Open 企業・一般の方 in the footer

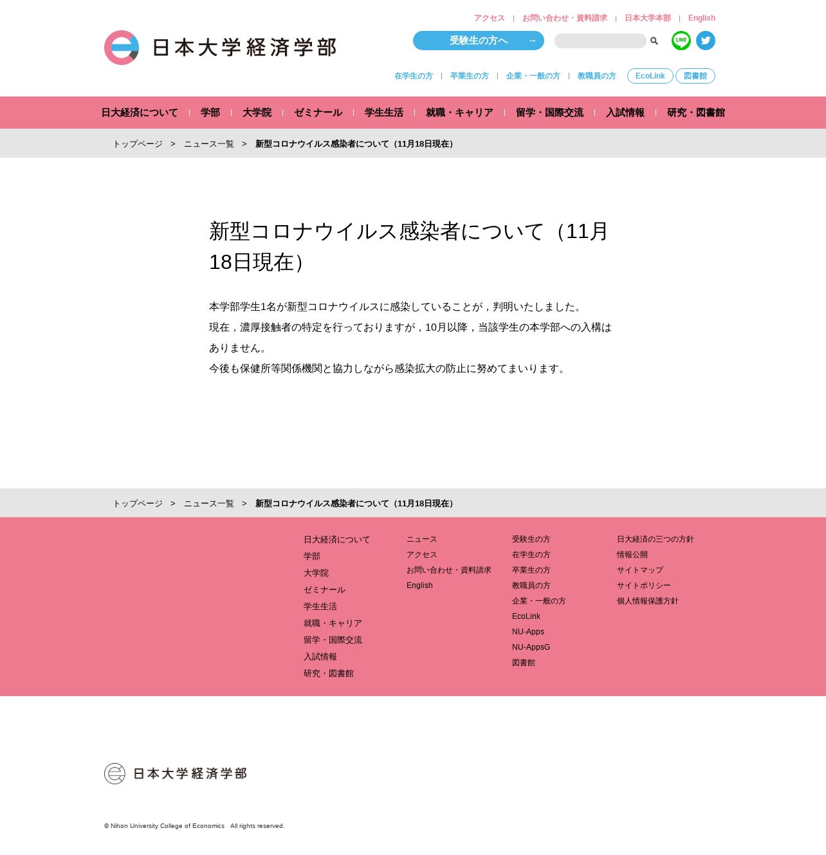539,601
